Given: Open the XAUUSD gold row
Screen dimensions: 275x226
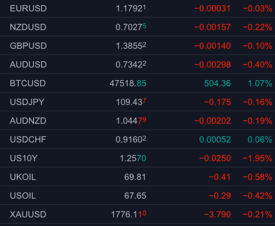Looking at the screenshot, I should click(138, 214).
